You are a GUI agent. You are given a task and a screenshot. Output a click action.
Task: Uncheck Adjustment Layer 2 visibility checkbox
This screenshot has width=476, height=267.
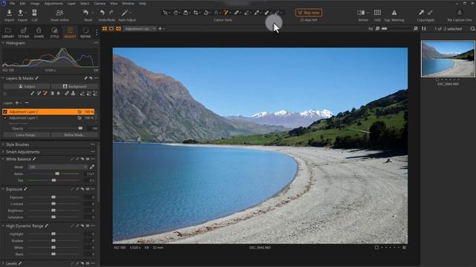pyautogui.click(x=5, y=112)
